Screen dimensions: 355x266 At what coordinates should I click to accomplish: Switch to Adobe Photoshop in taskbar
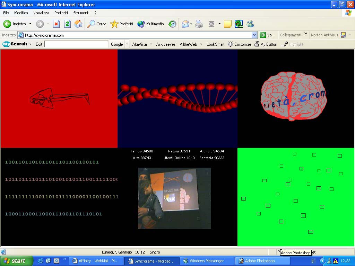[x=259, y=261]
